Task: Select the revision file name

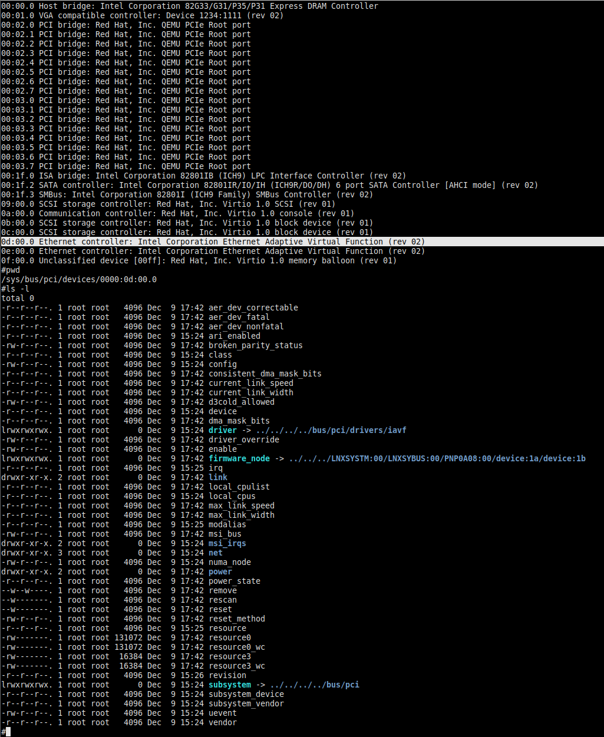Action: (x=227, y=675)
